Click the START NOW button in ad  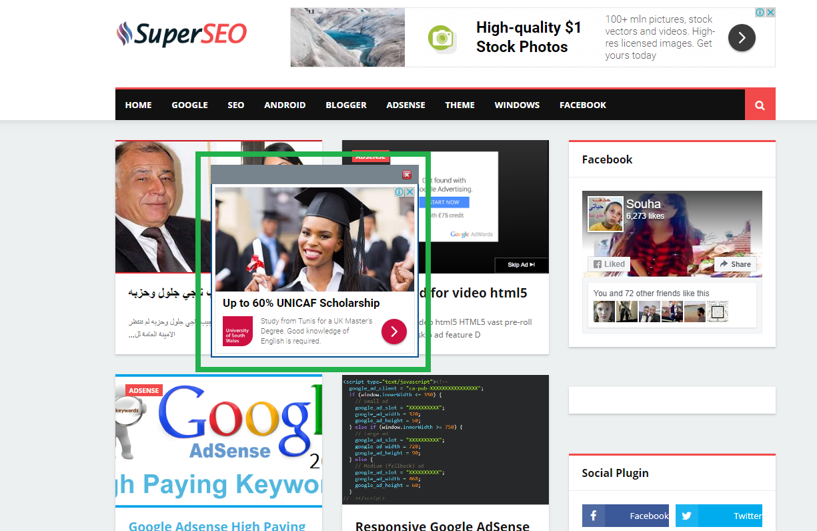point(445,202)
